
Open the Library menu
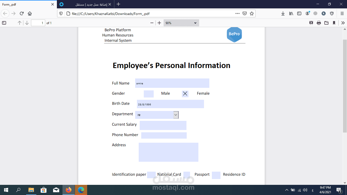[291, 13]
